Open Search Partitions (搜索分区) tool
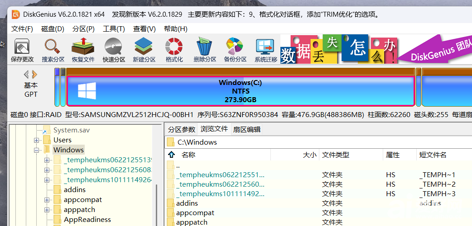 pos(53,51)
